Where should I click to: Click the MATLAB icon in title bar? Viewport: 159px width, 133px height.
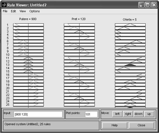click(x=4, y=5)
